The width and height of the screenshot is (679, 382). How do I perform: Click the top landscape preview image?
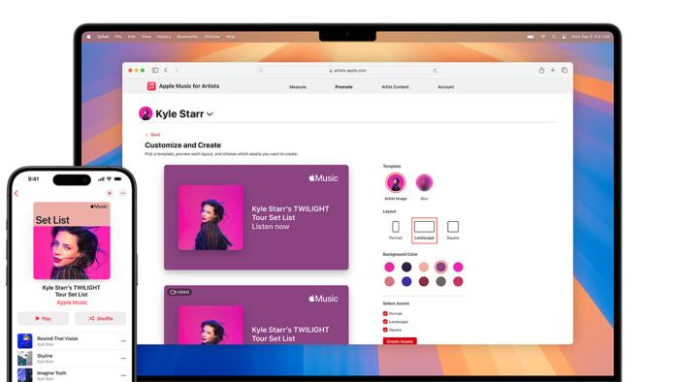click(x=256, y=217)
